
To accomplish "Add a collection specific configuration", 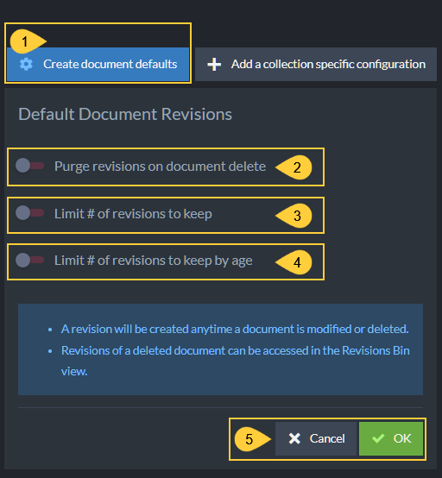I will point(316,65).
